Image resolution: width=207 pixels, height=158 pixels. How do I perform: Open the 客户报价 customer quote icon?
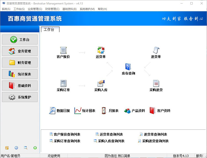point(63,51)
